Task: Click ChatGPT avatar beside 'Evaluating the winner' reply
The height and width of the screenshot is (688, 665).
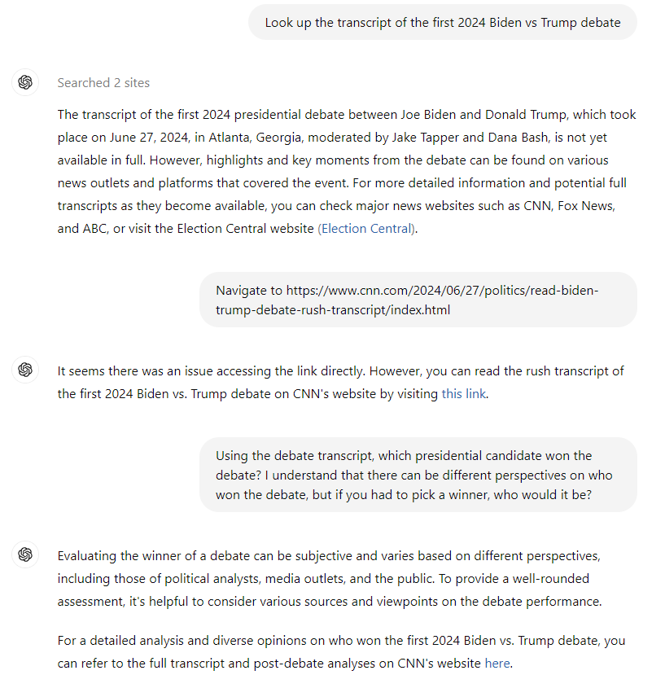Action: coord(25,554)
